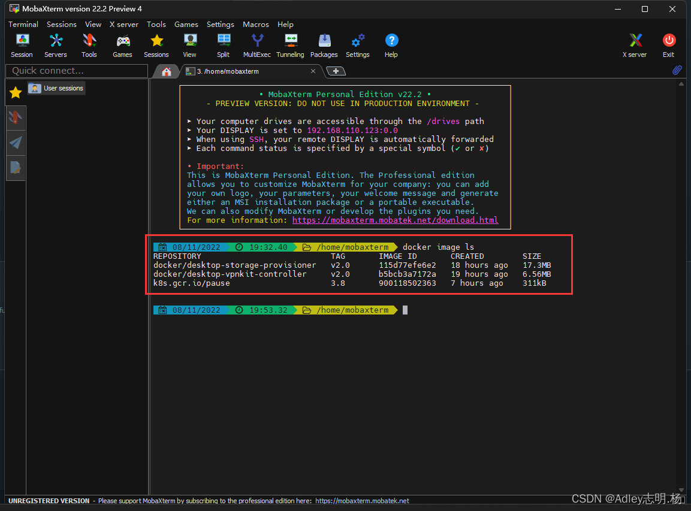This screenshot has width=691, height=511.
Task: Open the Terminal menu
Action: click(23, 25)
